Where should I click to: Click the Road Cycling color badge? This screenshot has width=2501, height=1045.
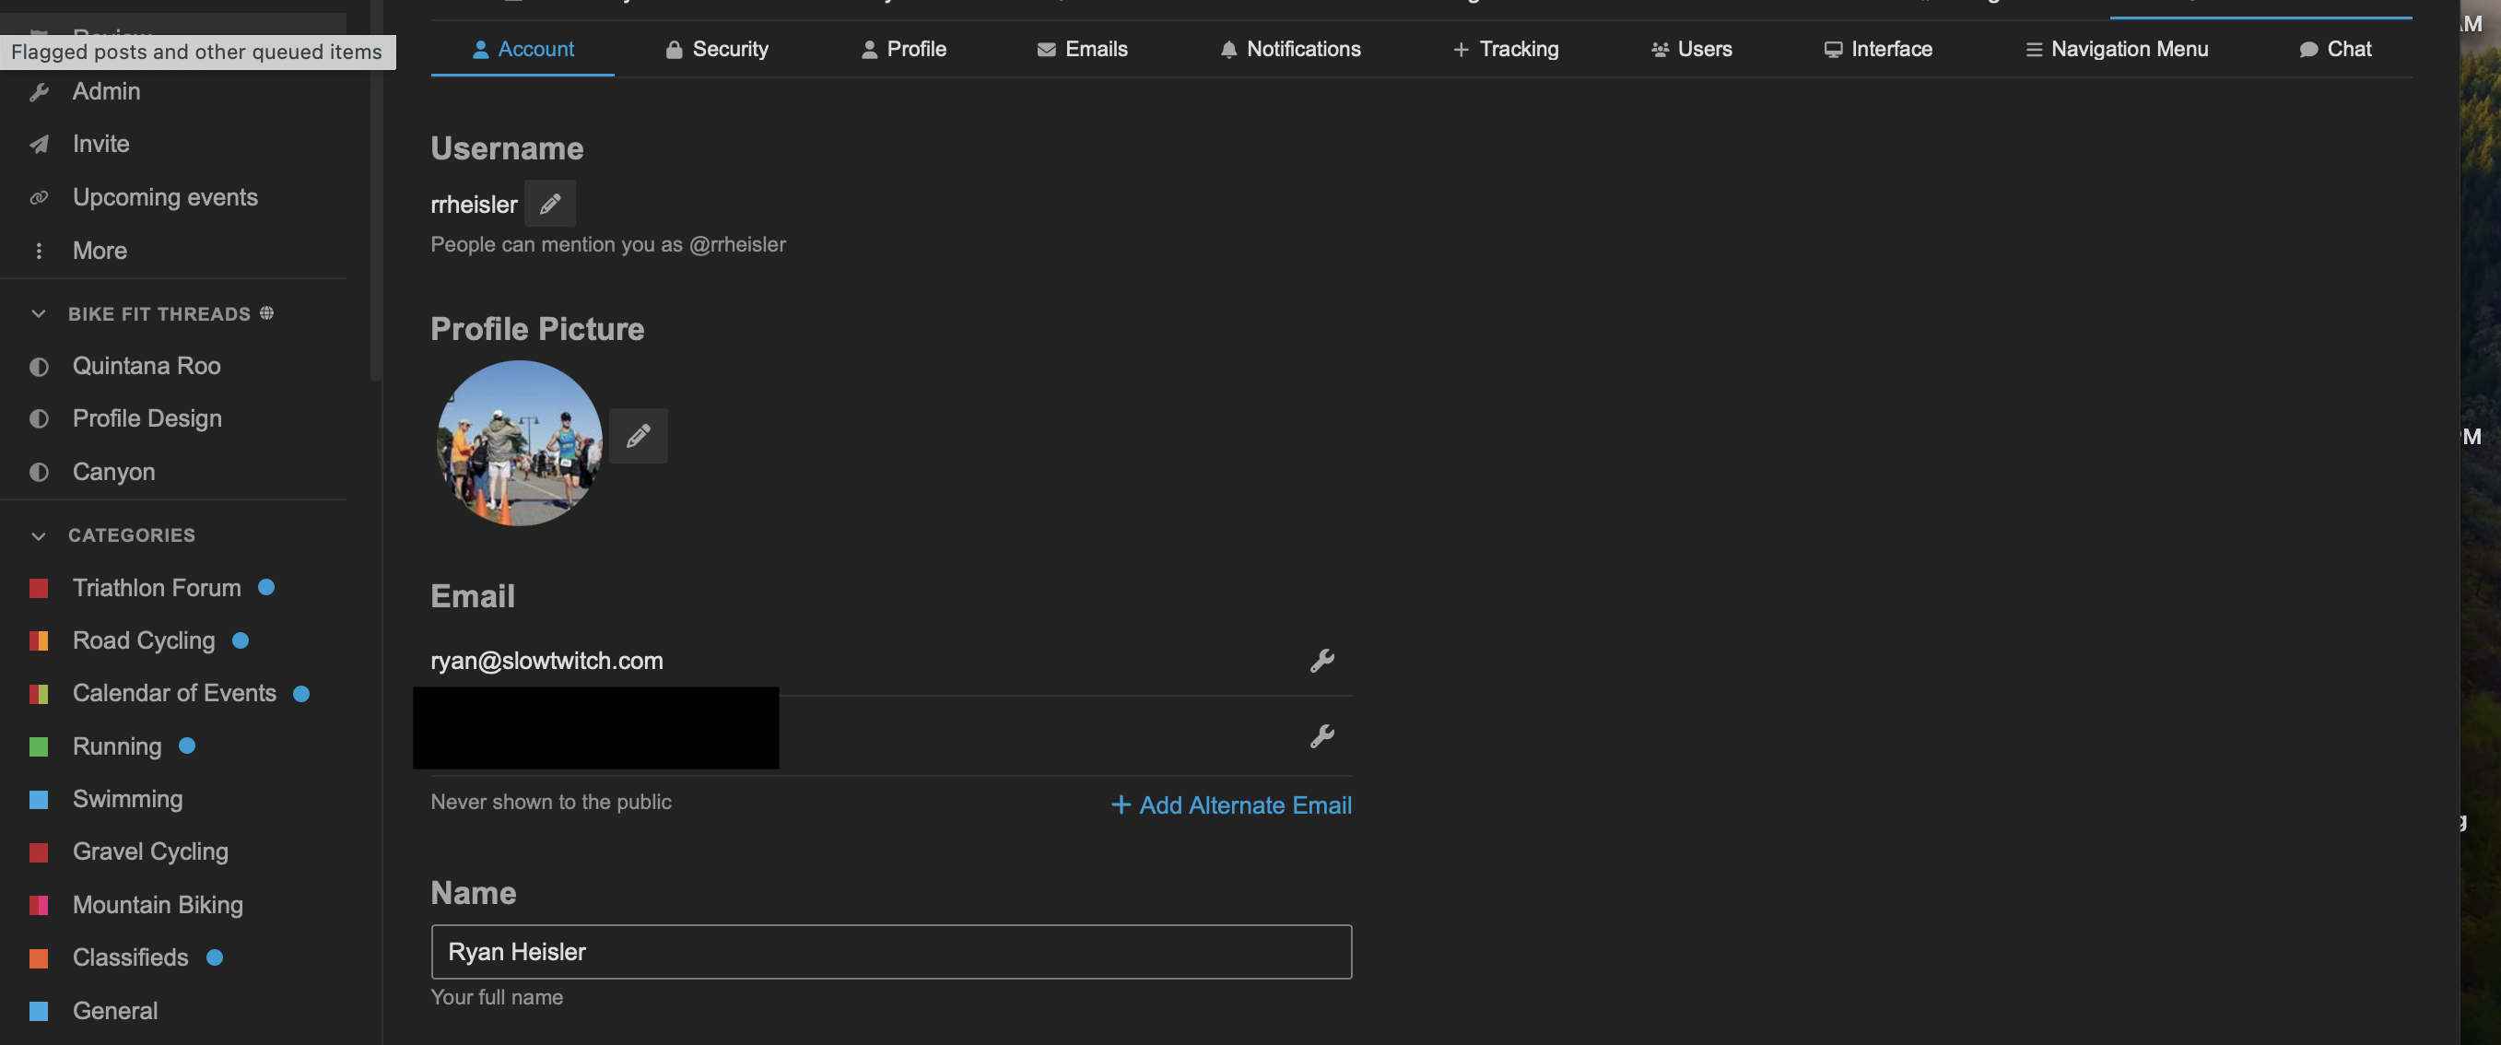39,641
